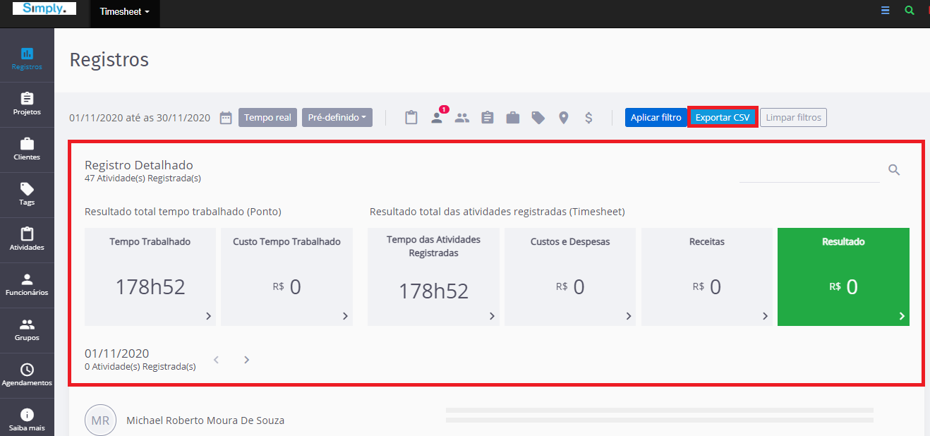Click the search magnifier in Registro Detalhado

tap(894, 170)
